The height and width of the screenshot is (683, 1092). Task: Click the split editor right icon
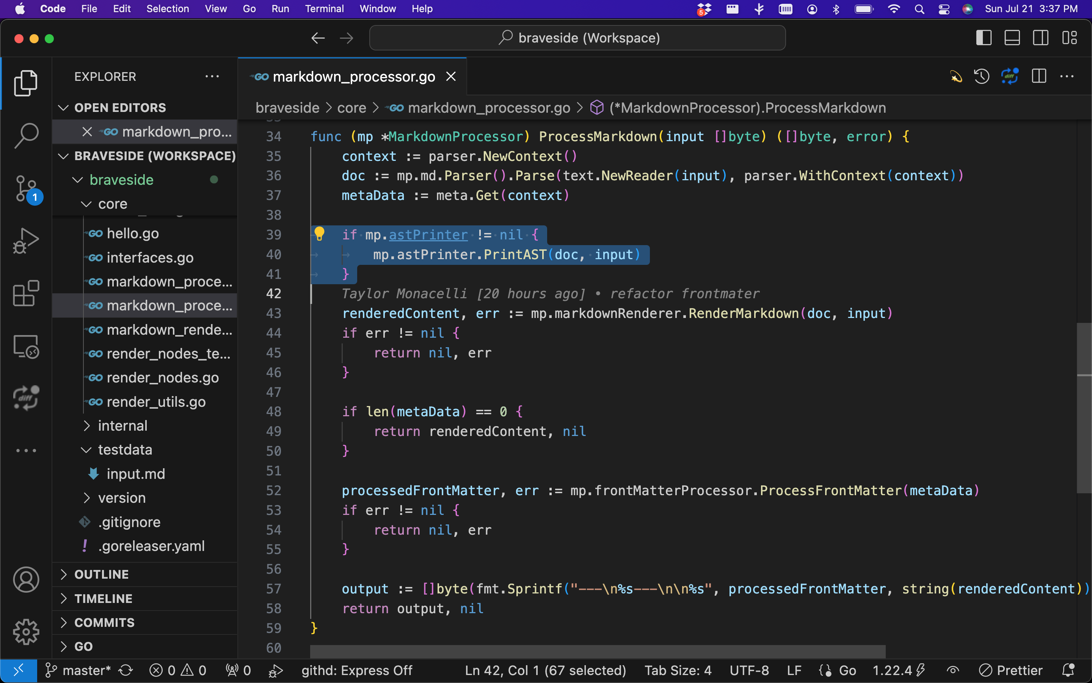click(x=1038, y=76)
